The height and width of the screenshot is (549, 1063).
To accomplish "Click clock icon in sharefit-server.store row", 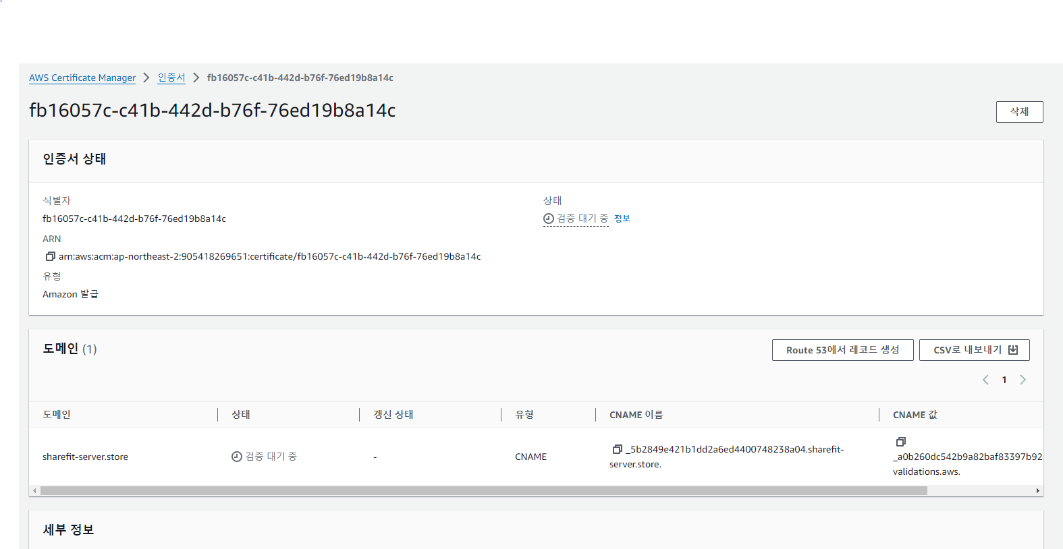I will point(236,457).
